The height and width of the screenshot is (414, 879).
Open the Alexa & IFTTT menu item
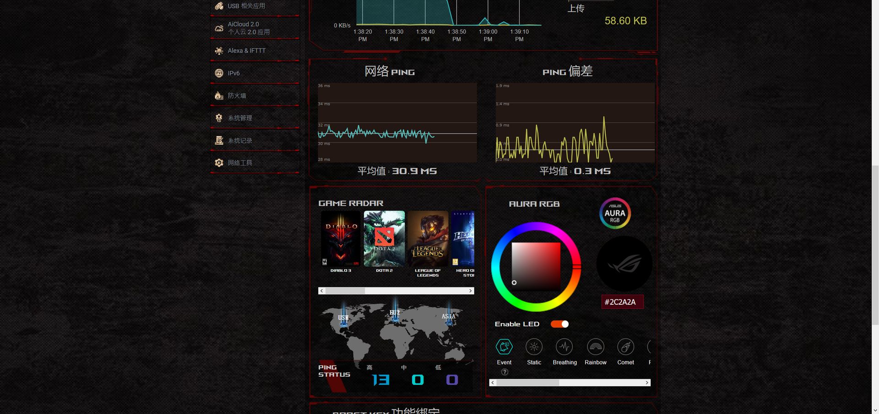click(255, 51)
